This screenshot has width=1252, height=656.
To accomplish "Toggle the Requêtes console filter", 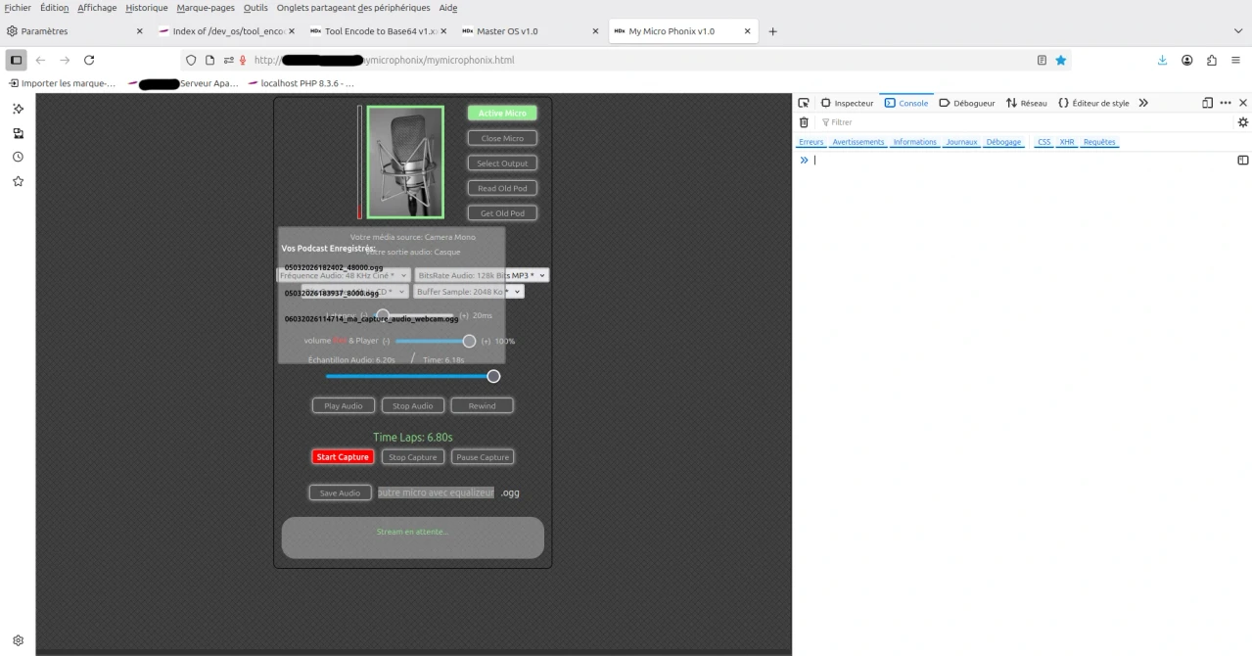I will (1099, 142).
